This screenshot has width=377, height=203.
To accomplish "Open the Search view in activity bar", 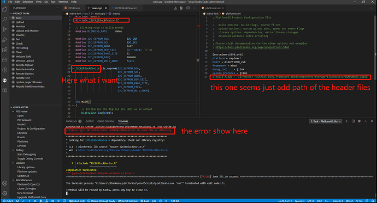I will pyautogui.click(x=4, y=20).
